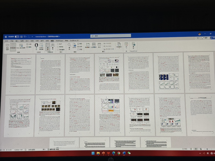Image resolution: width=215 pixels, height=161 pixels.
Task: Open the Home (开始) tab
Action: [x=12, y=41]
